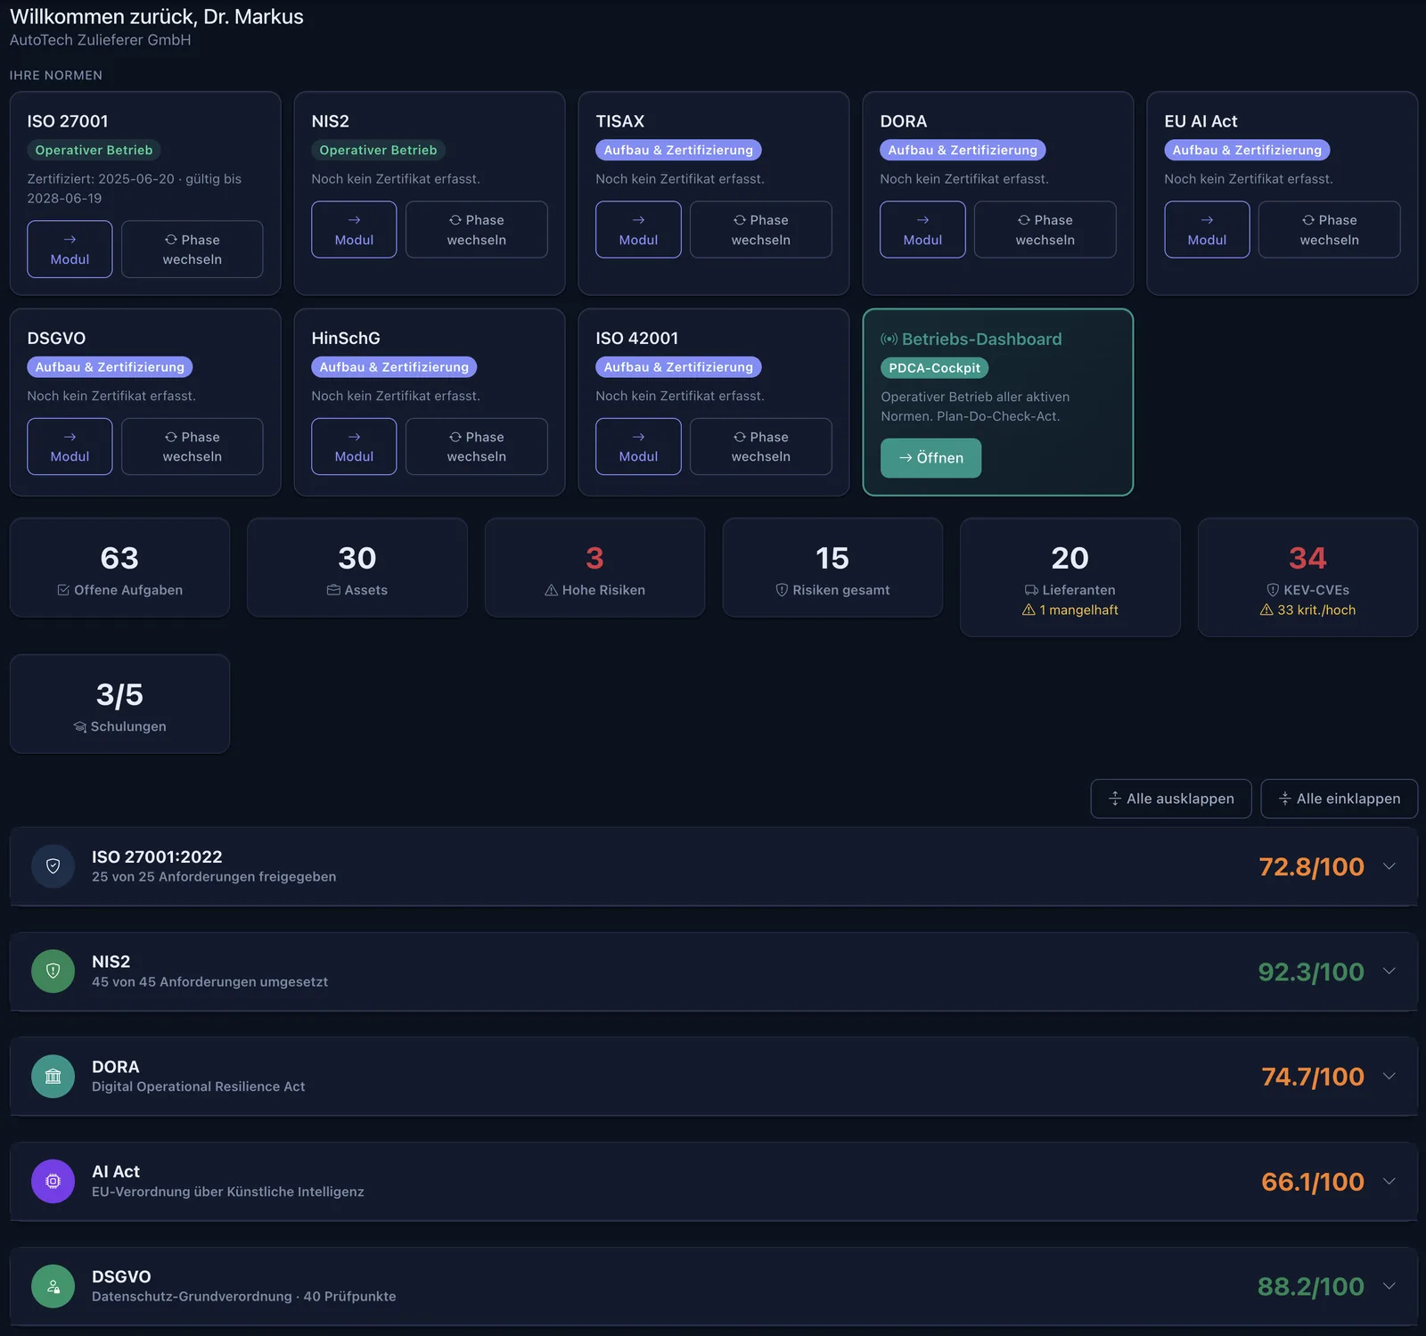Click the 1 mangelhaft warning text

[x=1069, y=610]
